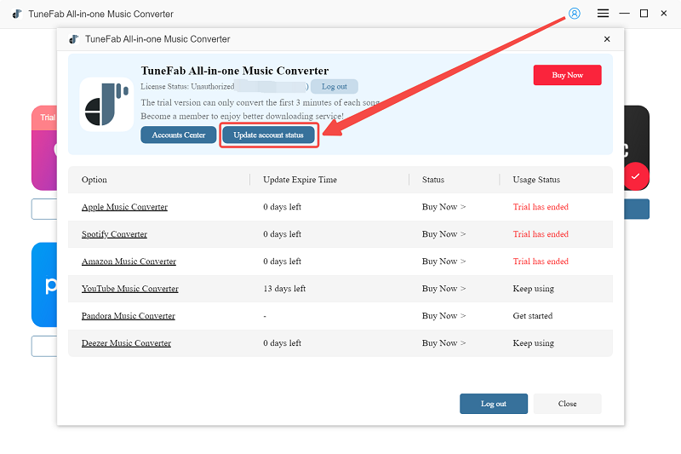
Task: Click the Buy Now red button
Action: point(567,75)
